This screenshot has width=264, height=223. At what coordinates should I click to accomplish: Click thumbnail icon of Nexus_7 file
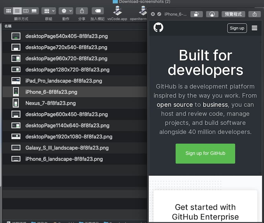16,103
